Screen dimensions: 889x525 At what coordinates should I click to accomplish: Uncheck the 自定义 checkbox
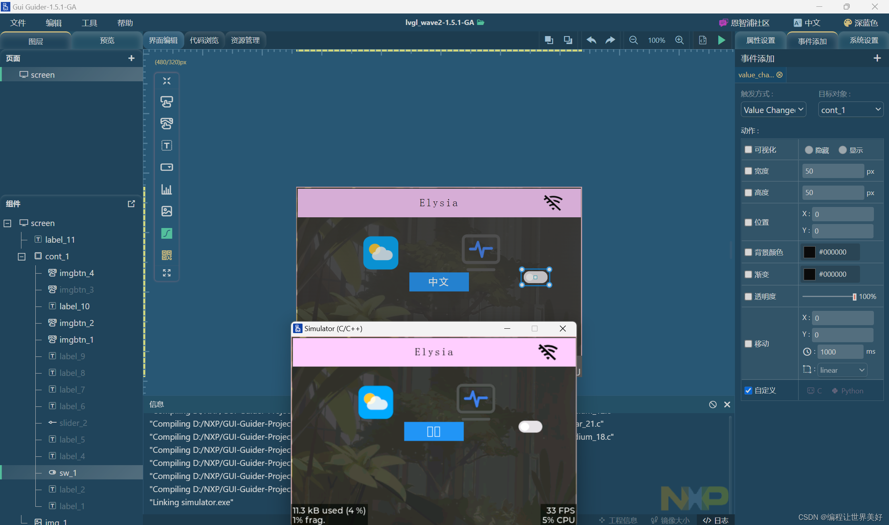click(x=748, y=391)
